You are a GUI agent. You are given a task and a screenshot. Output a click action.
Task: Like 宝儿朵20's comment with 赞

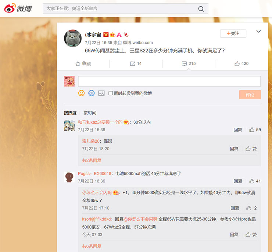[x=251, y=149]
